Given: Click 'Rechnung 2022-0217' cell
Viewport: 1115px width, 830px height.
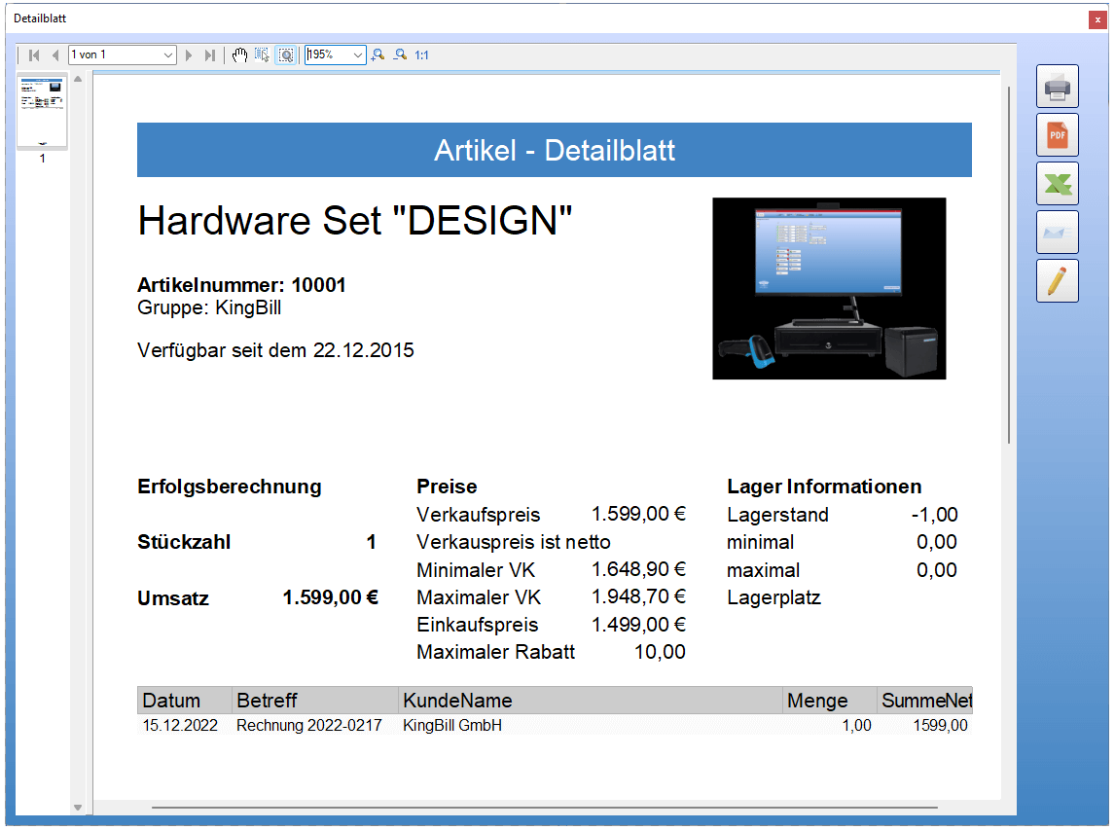Looking at the screenshot, I should coord(308,726).
